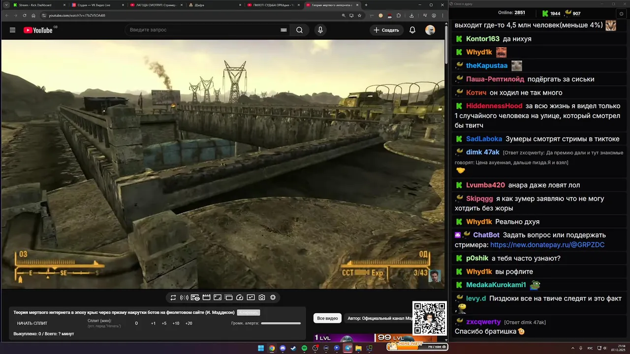Switch to the Студия — VK Видео Live tab

pos(97,5)
